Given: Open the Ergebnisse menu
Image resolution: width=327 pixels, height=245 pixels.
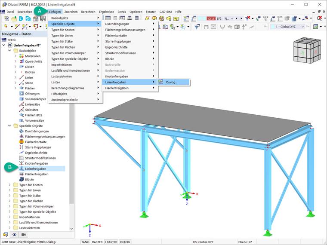Looking at the screenshot, I should (106, 12).
